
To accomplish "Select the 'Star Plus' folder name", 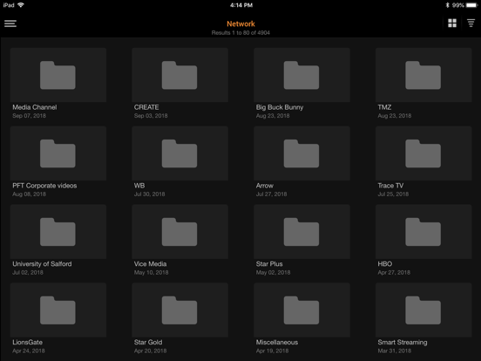I will [x=269, y=263].
